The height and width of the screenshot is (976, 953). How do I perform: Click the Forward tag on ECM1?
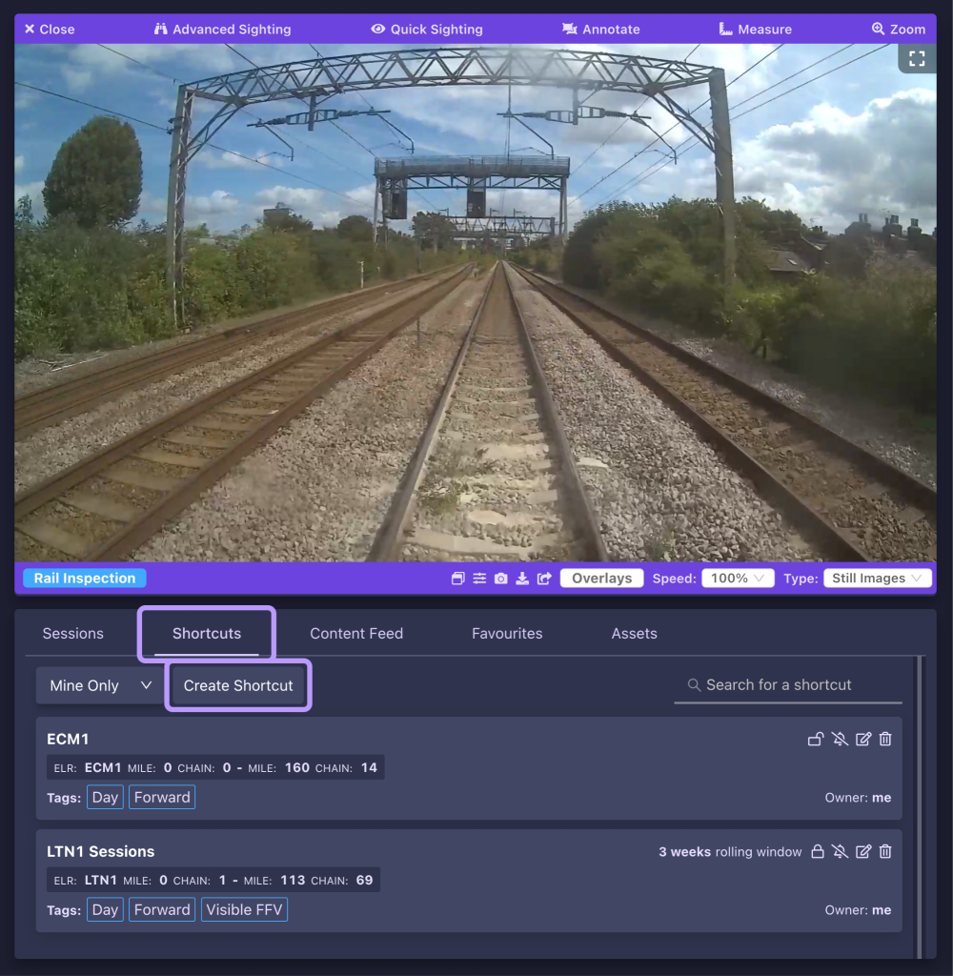162,798
